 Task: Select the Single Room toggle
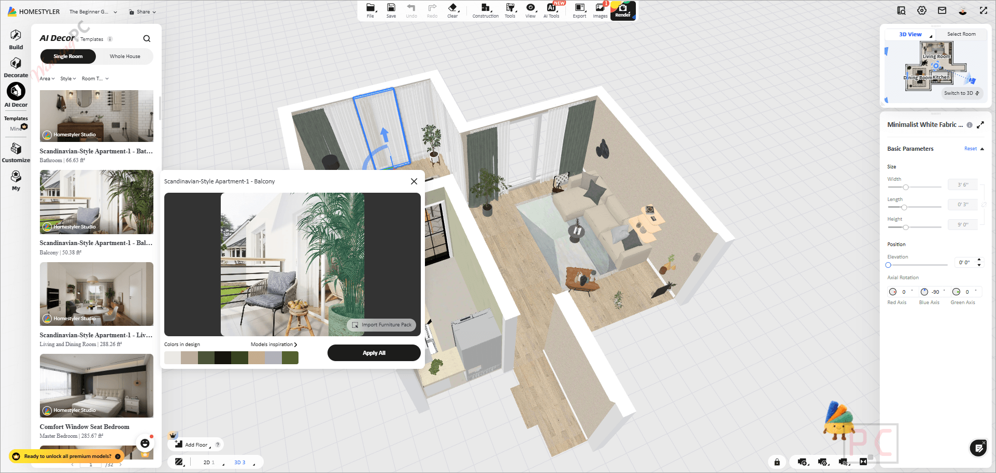[x=68, y=56]
